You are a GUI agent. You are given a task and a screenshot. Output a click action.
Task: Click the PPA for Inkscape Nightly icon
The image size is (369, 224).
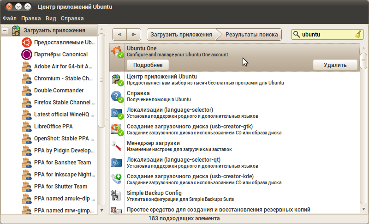27,175
